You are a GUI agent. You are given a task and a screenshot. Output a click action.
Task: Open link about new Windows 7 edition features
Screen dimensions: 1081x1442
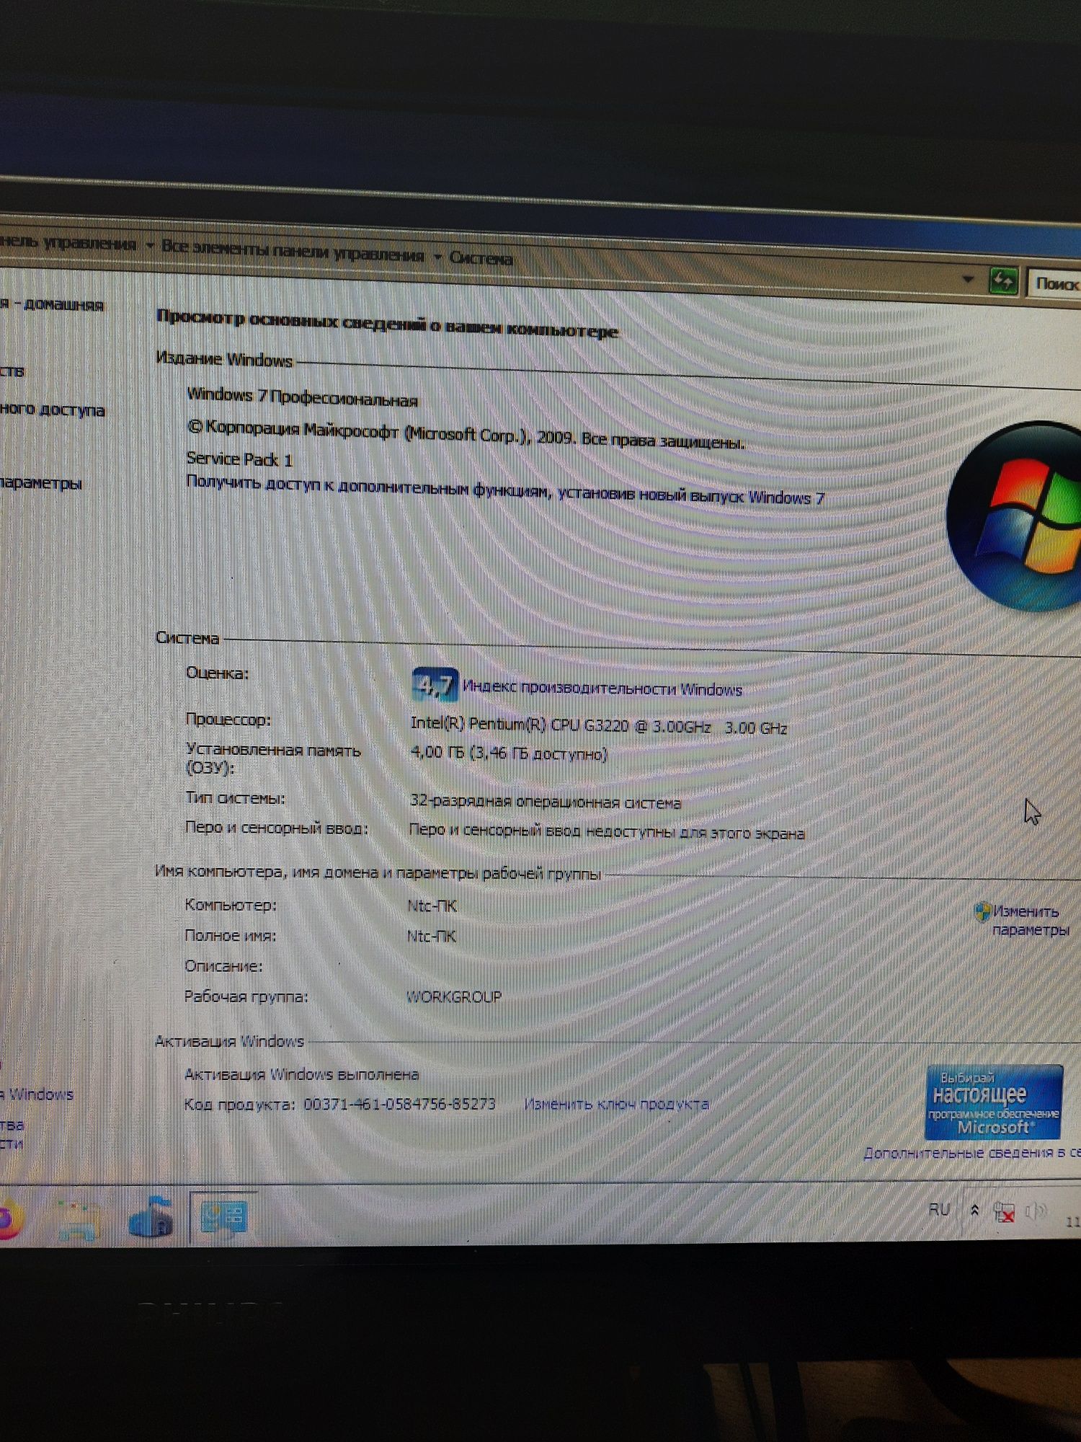click(504, 490)
